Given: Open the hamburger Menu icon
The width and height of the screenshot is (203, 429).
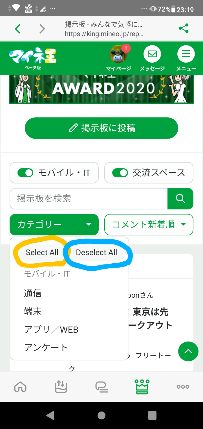Looking at the screenshot, I should [186, 54].
